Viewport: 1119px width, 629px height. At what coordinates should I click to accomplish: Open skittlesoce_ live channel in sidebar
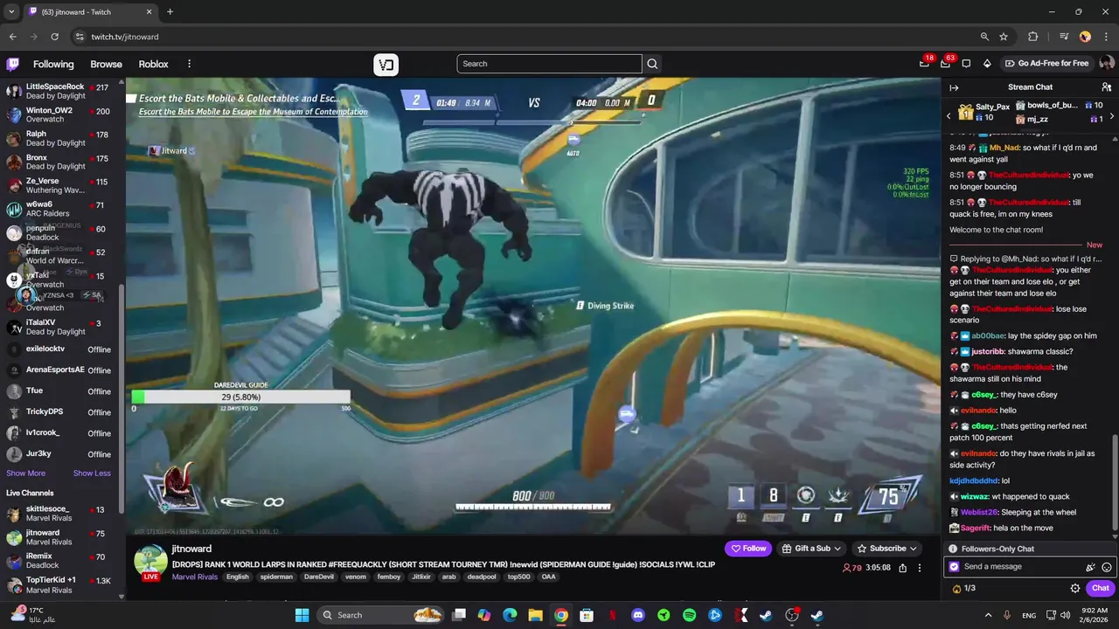59,514
